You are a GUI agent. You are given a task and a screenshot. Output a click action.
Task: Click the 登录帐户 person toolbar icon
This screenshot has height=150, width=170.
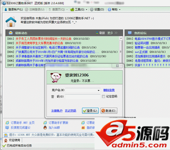(x=6, y=10)
